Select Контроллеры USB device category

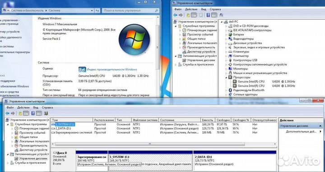pos(245,60)
